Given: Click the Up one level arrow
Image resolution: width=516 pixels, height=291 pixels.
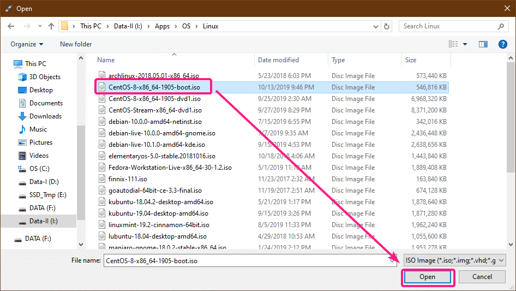Looking at the screenshot, I should coord(51,26).
